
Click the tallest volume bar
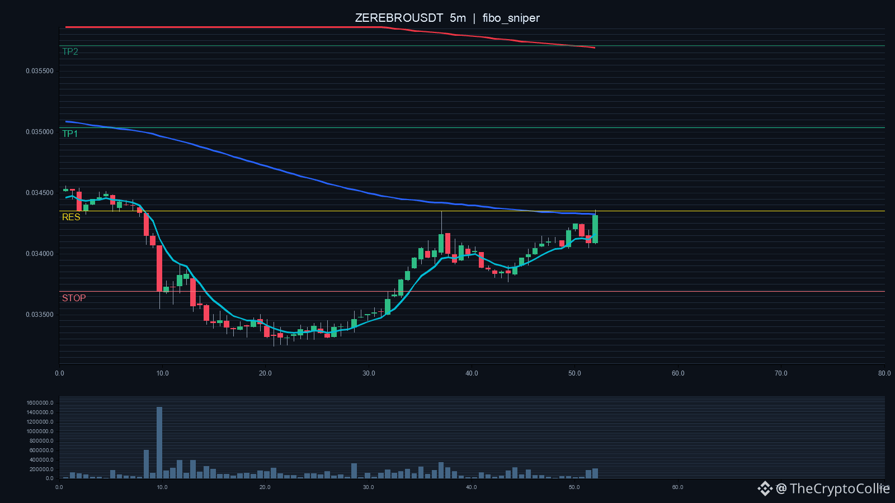pyautogui.click(x=159, y=443)
